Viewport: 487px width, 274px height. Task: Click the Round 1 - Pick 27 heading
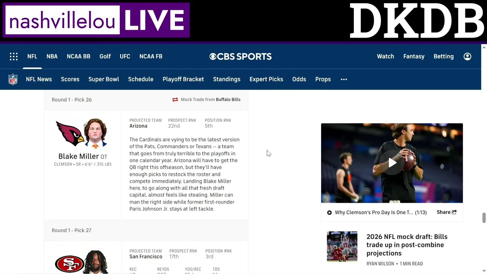click(72, 230)
